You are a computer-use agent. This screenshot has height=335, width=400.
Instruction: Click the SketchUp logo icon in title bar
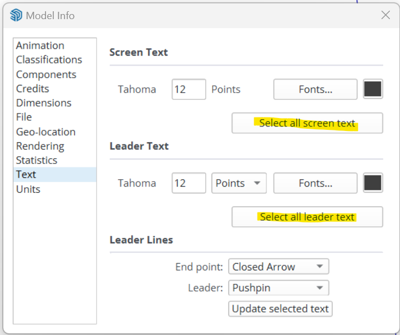pyautogui.click(x=16, y=15)
